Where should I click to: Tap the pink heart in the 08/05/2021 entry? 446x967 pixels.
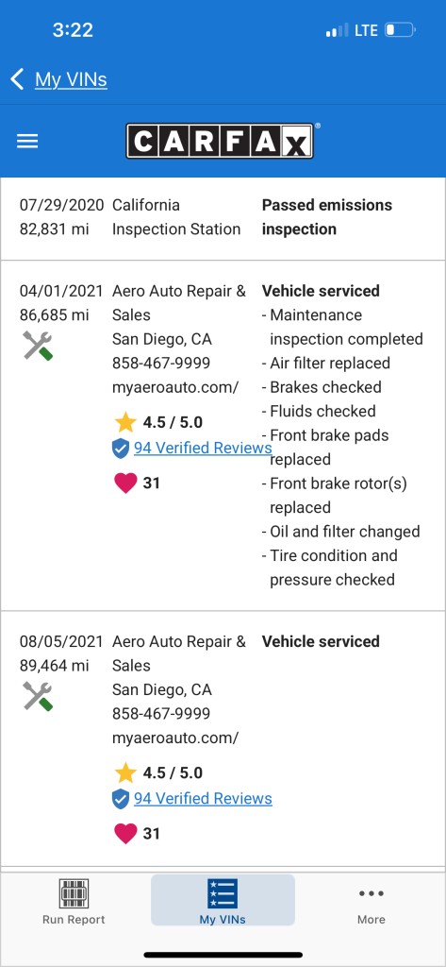click(x=125, y=833)
